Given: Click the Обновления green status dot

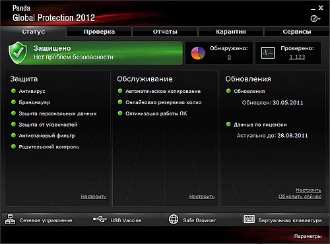Looking at the screenshot, I should tap(228, 91).
